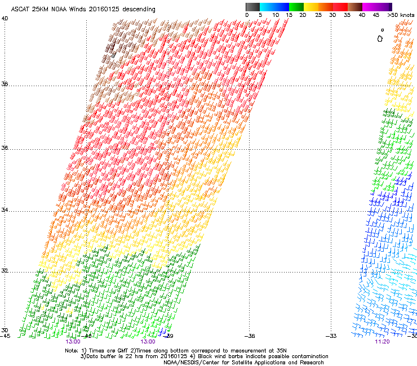The width and height of the screenshot is (417, 366).
Task: Click the "10" label under the color bar
Action: [x=276, y=15]
